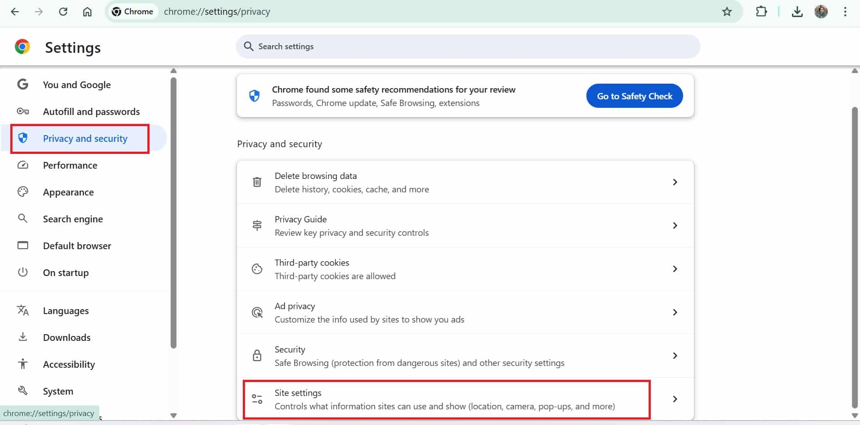Click the profile avatar icon
The height and width of the screenshot is (425, 860).
(821, 12)
